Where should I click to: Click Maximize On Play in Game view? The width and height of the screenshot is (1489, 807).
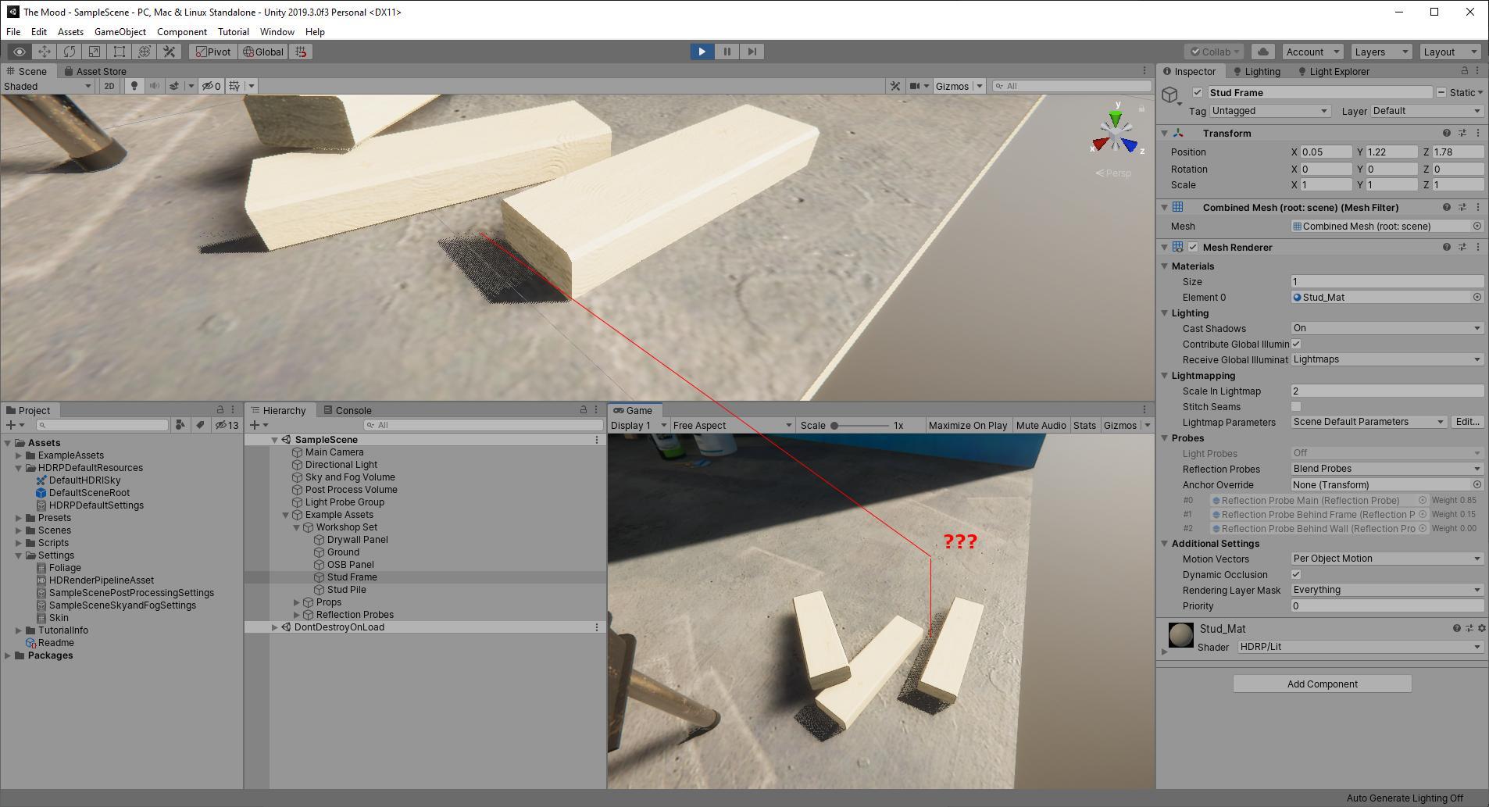(968, 425)
